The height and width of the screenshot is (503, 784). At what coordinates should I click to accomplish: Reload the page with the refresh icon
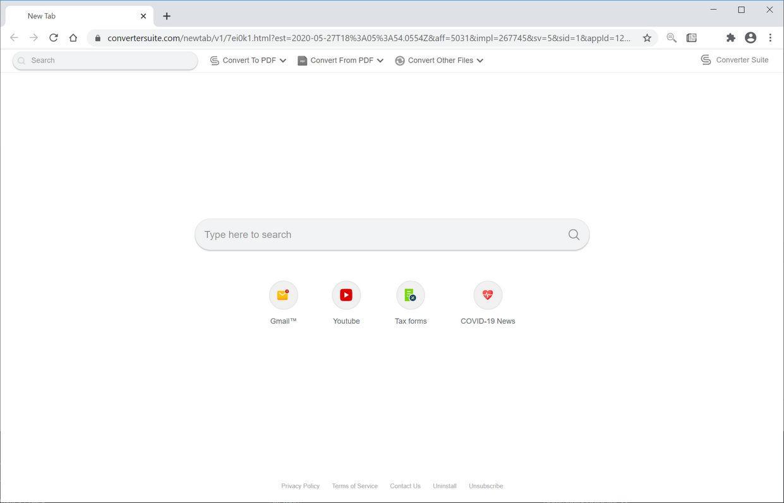pos(54,38)
